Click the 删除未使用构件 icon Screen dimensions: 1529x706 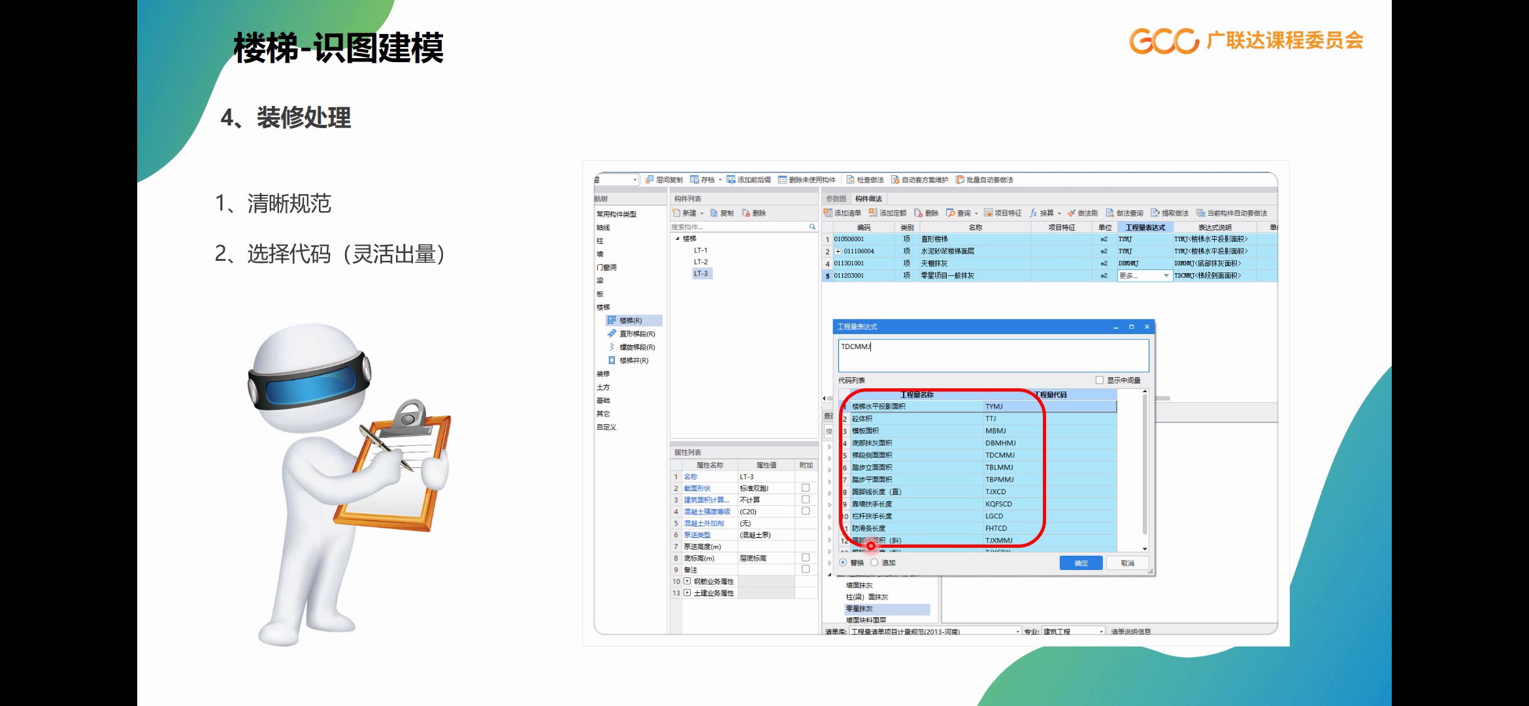pos(782,180)
